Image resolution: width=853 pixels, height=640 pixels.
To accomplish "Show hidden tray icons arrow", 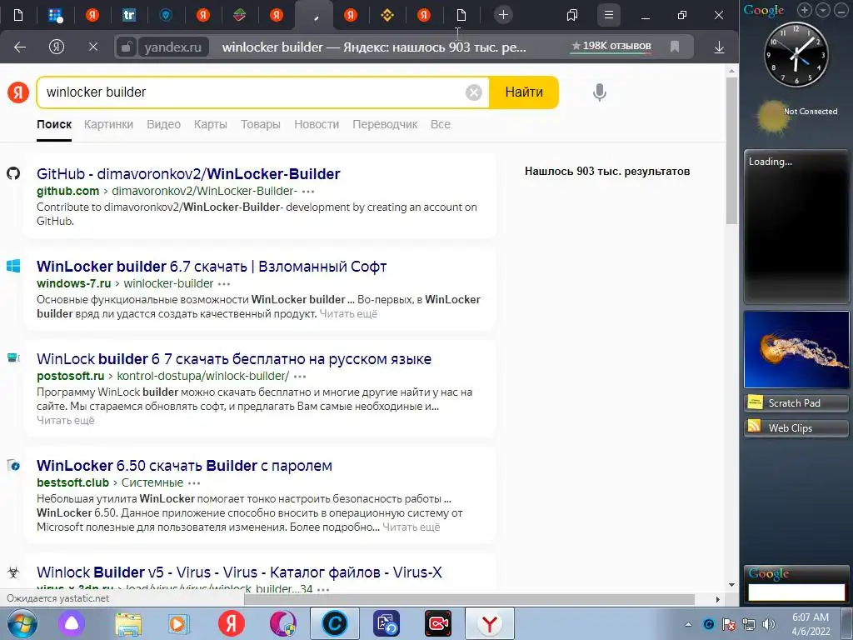I will pyautogui.click(x=689, y=624).
